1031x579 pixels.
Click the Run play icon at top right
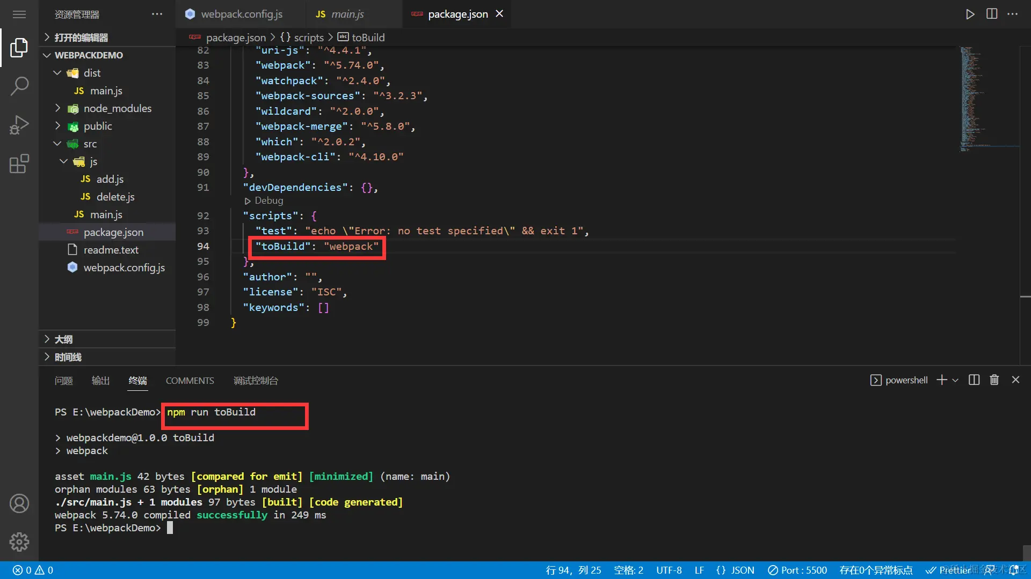coord(970,14)
